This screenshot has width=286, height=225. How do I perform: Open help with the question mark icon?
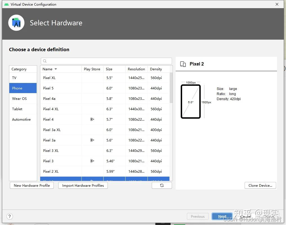point(10,217)
